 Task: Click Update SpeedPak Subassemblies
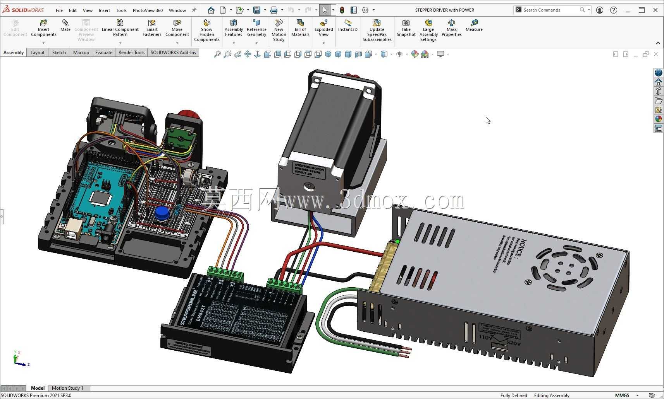click(x=377, y=30)
